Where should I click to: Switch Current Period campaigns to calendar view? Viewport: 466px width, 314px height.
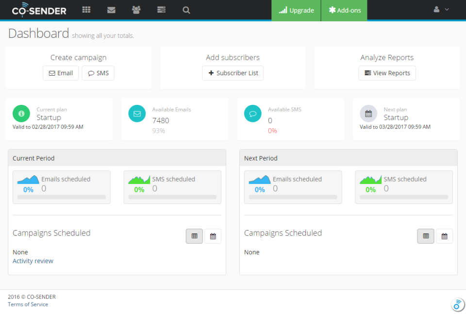pyautogui.click(x=213, y=236)
